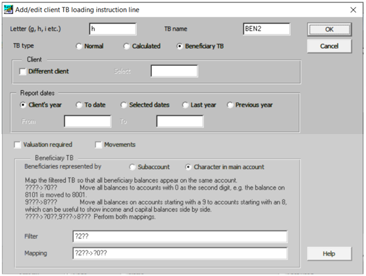
Task: Click the 'Letter (g, h, i etc.)' label
Action: tap(35, 29)
